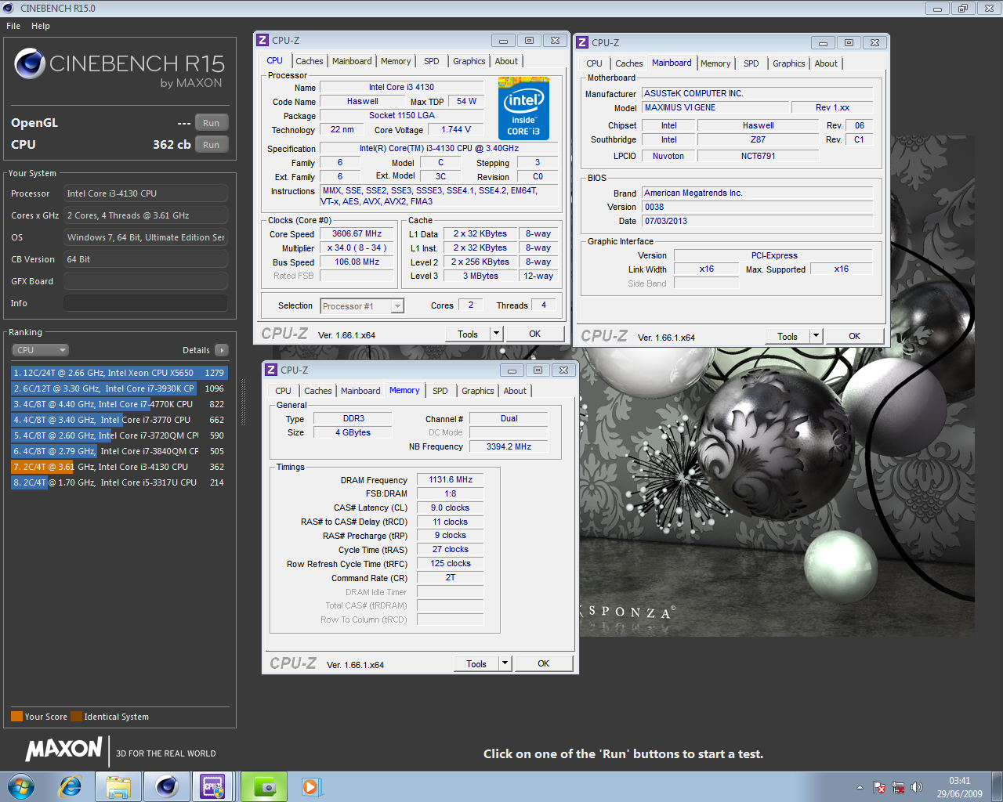Open the orange media player taskbar icon
This screenshot has height=802, width=1003.
pos(310,786)
